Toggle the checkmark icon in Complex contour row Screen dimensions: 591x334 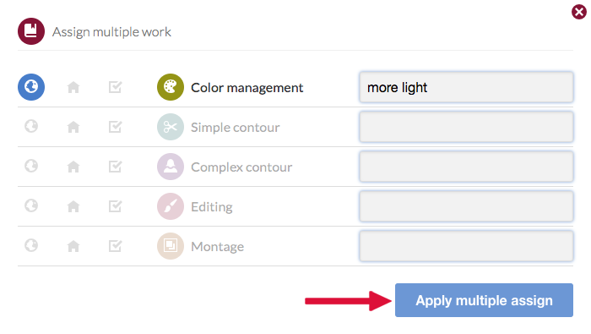(x=116, y=167)
